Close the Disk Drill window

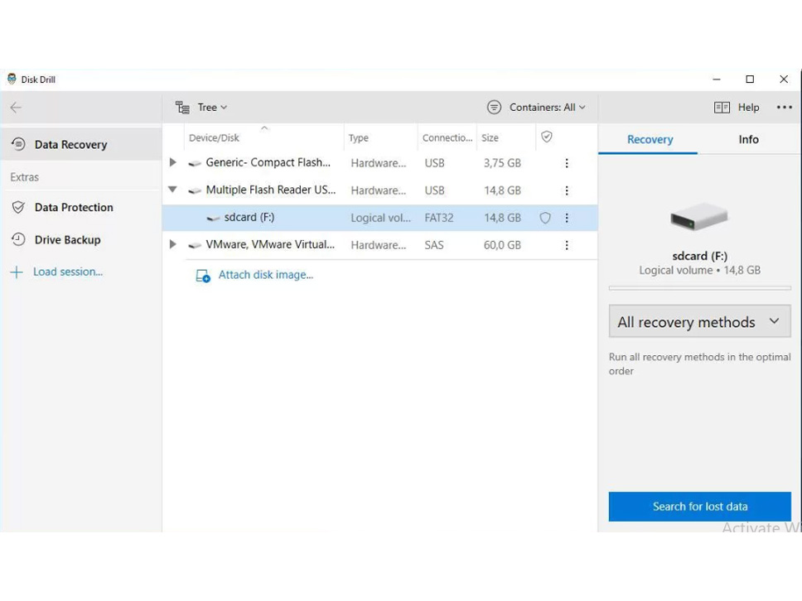[x=784, y=79]
